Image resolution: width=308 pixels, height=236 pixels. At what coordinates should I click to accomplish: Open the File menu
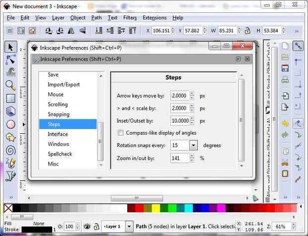[x=10, y=18]
